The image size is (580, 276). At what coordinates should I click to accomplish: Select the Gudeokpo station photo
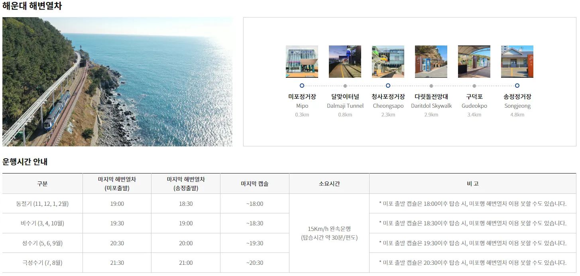474,61
